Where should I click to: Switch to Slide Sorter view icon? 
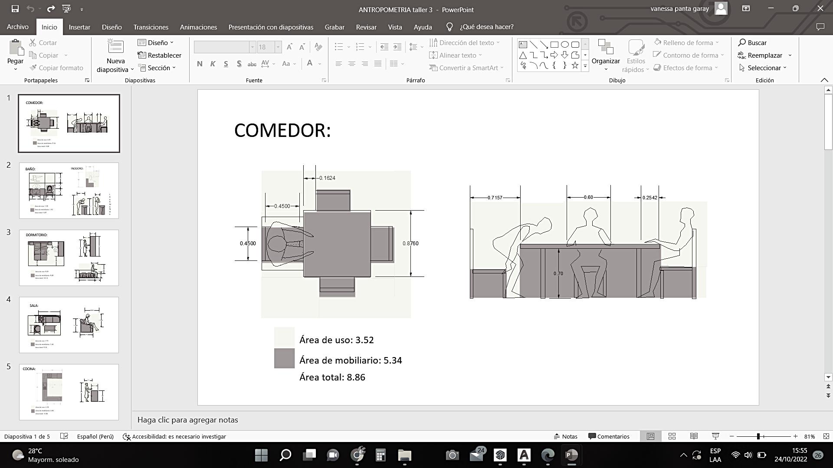pyautogui.click(x=672, y=436)
